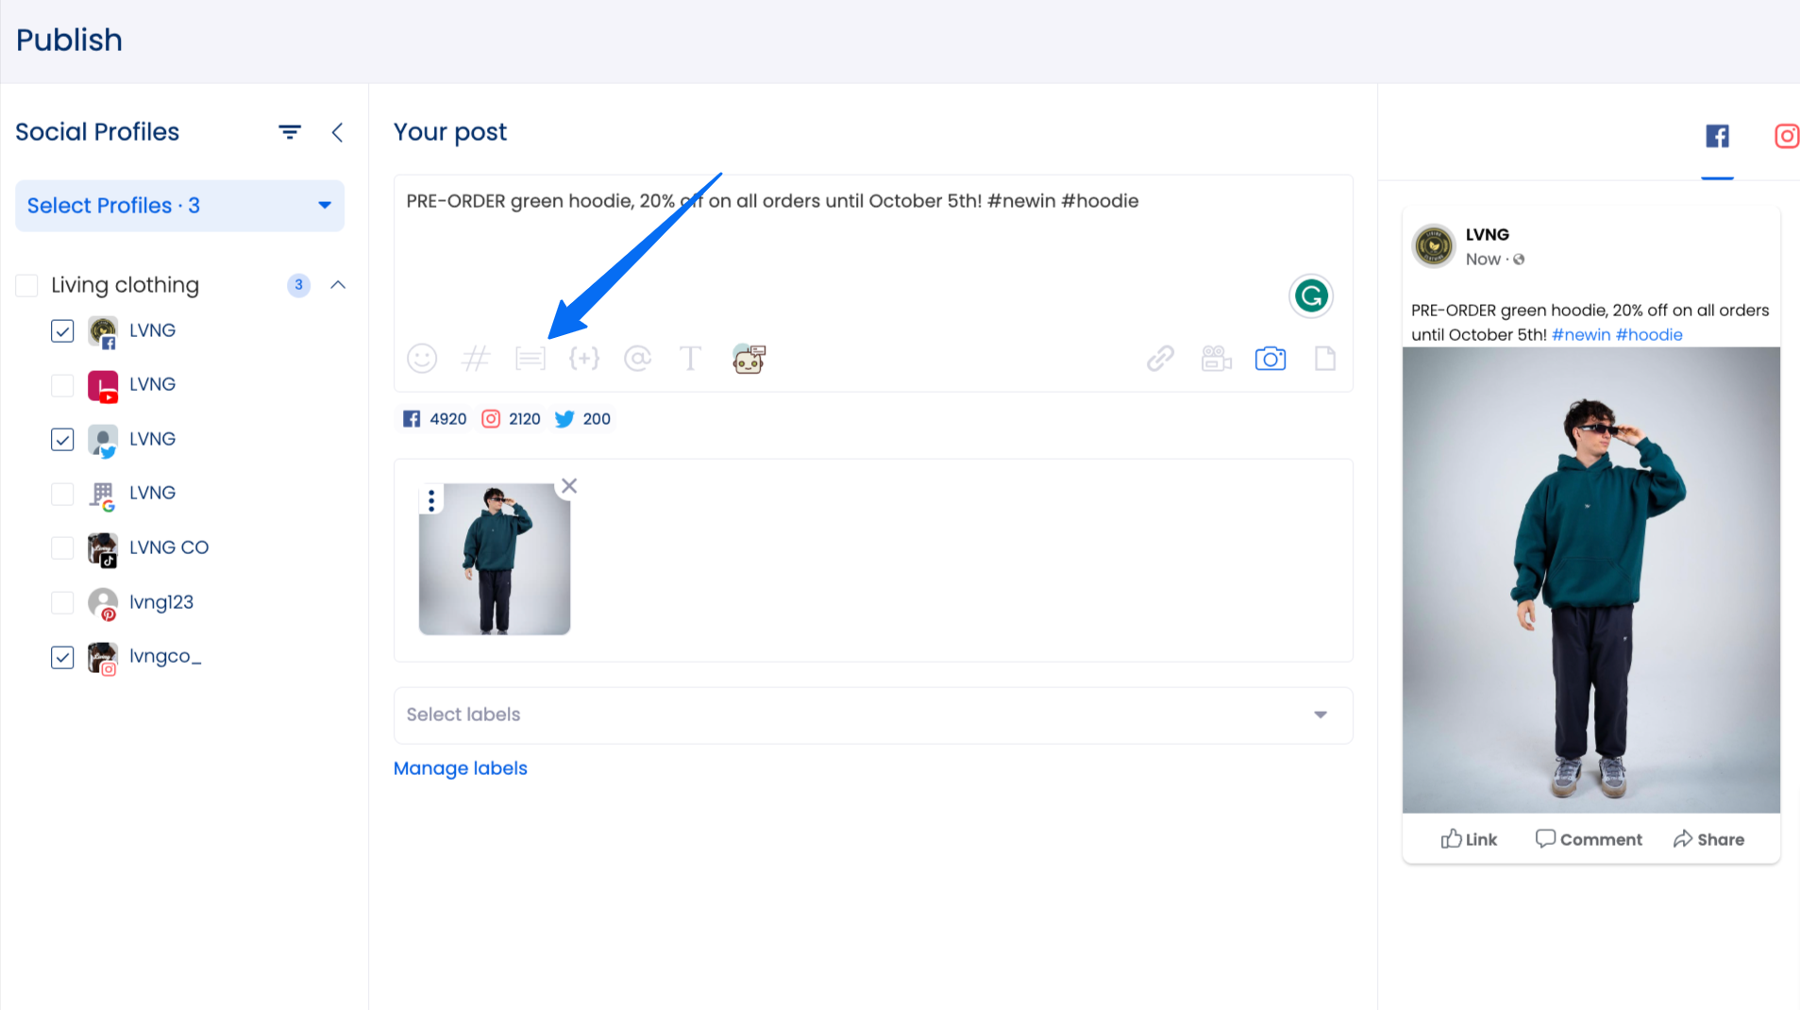Image resolution: width=1800 pixels, height=1010 pixels.
Task: Remove the attached image with X
Action: [x=569, y=486]
